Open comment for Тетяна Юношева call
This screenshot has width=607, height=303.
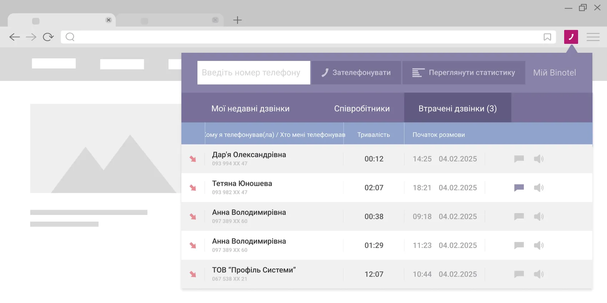519,188
